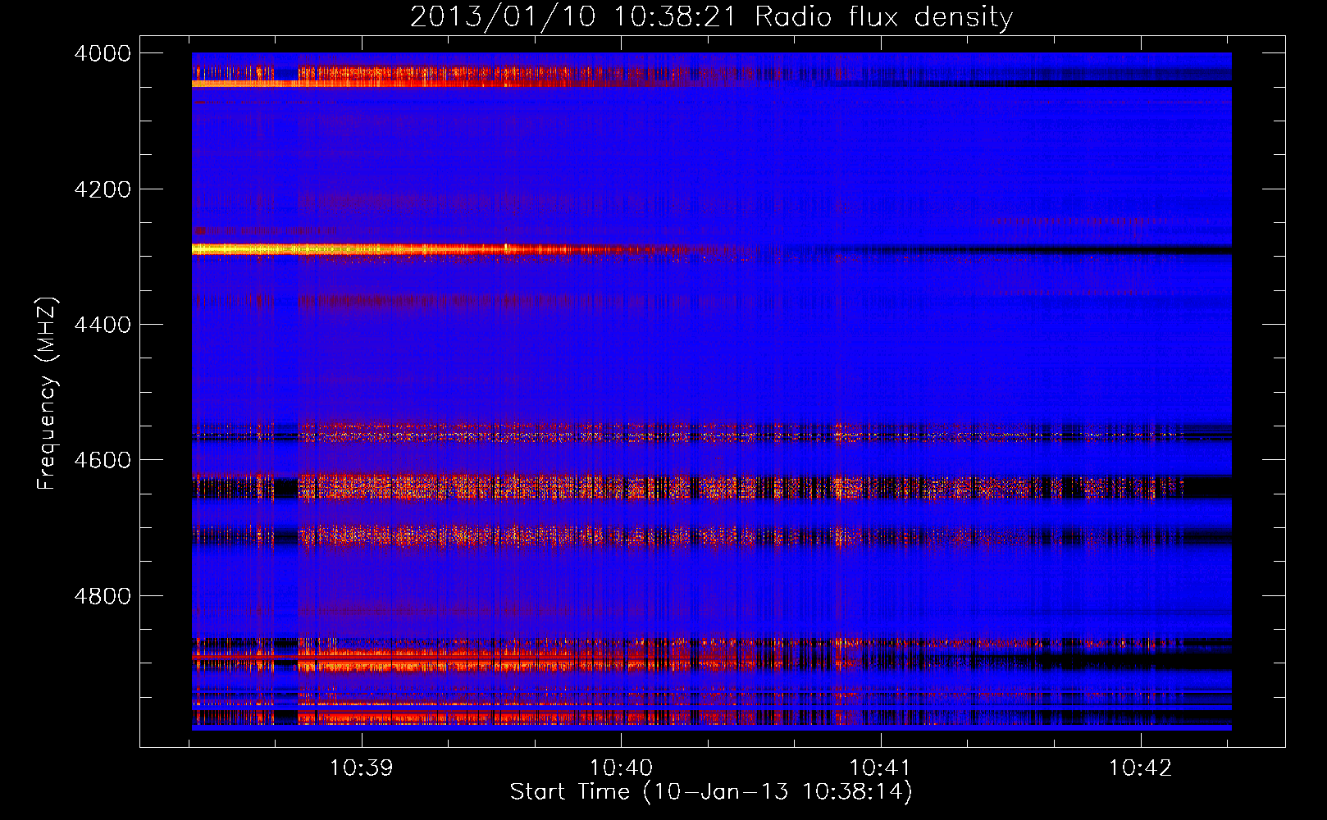The height and width of the screenshot is (820, 1327).
Task: Click the 10:40 time tick label
Action: coord(621,768)
